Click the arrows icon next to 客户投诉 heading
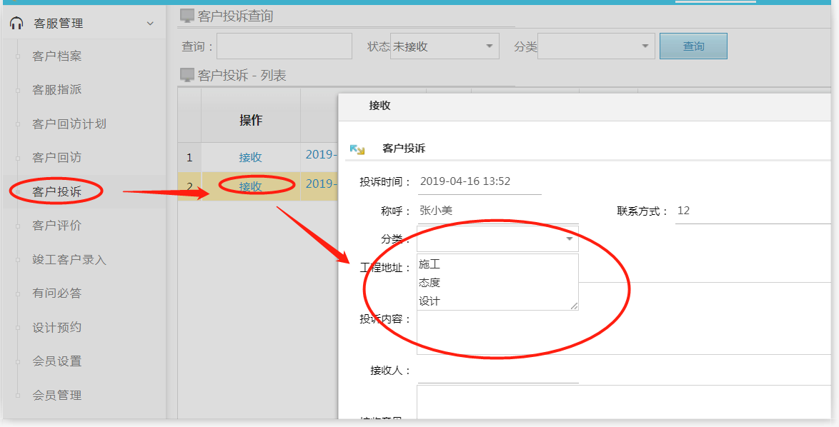The image size is (839, 427). tap(357, 149)
